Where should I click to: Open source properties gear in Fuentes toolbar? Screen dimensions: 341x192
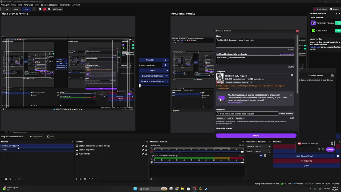point(85,179)
